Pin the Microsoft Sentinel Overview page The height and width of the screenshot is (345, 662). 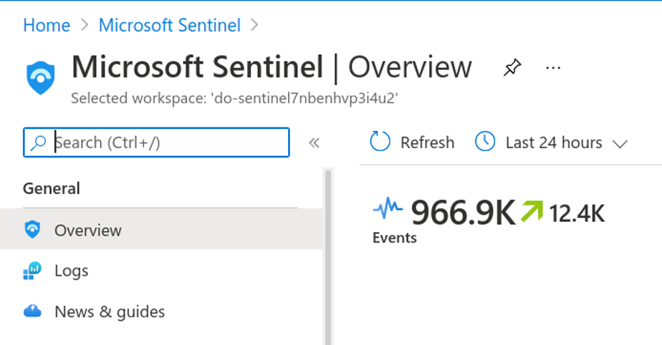[x=512, y=68]
